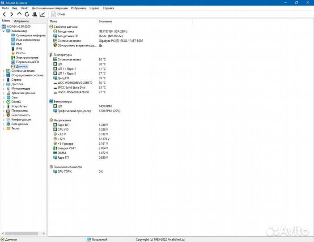
Task: Click the WDC WD1600BEVS-22RST0 drive icon
Action: [x=55, y=83]
